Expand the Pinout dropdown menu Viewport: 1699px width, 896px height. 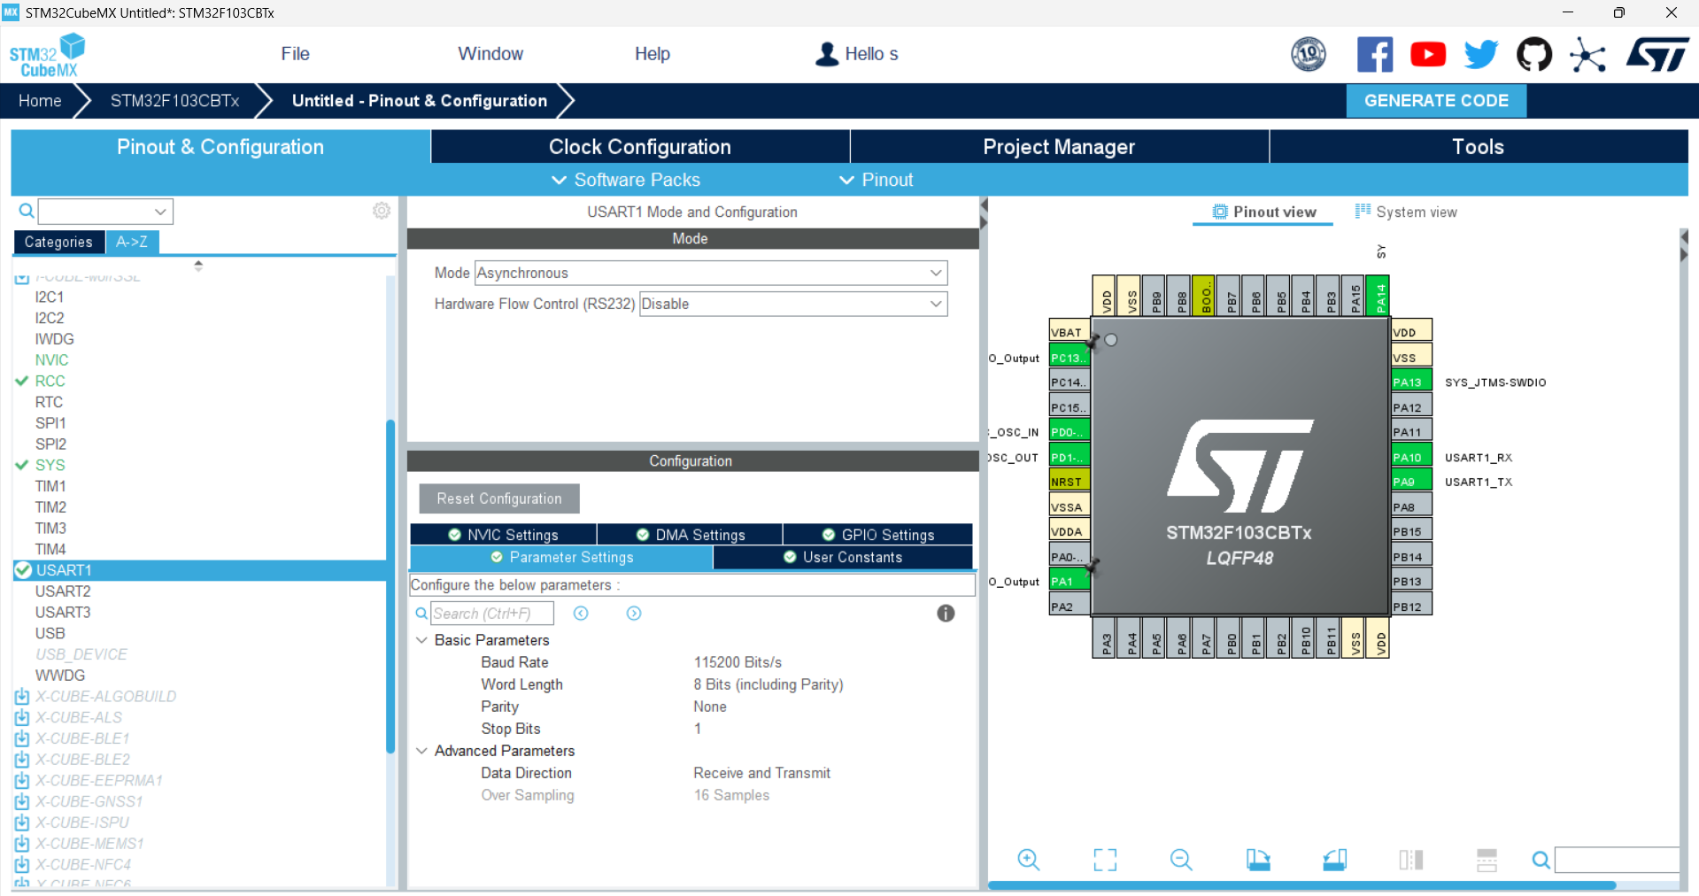876,180
